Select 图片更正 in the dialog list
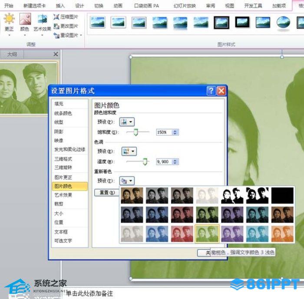Viewport: 304px width, 299px height. (x=70, y=177)
